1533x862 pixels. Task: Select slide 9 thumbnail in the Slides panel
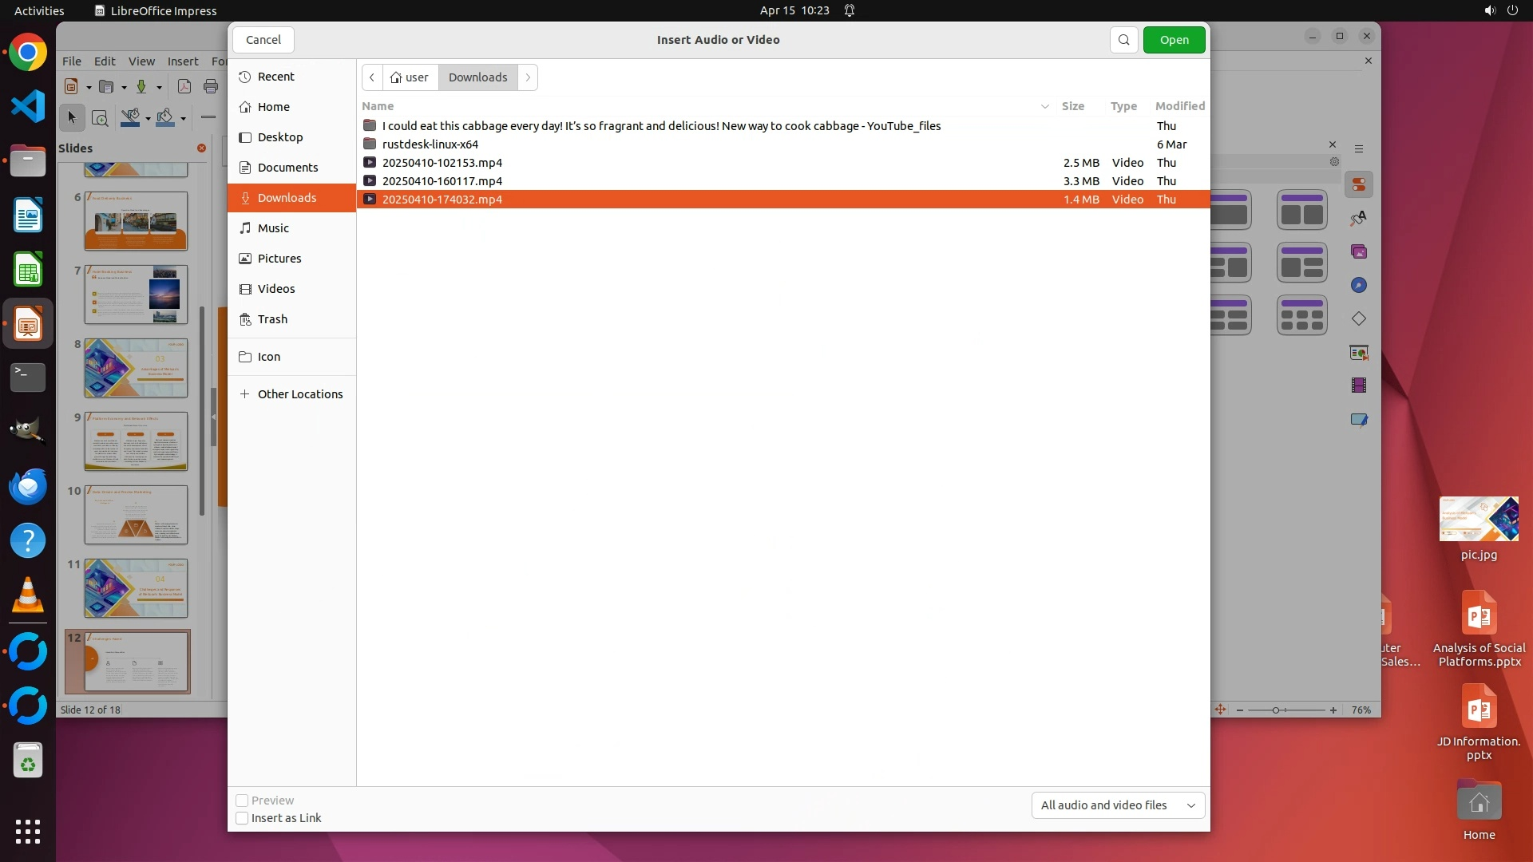136,441
